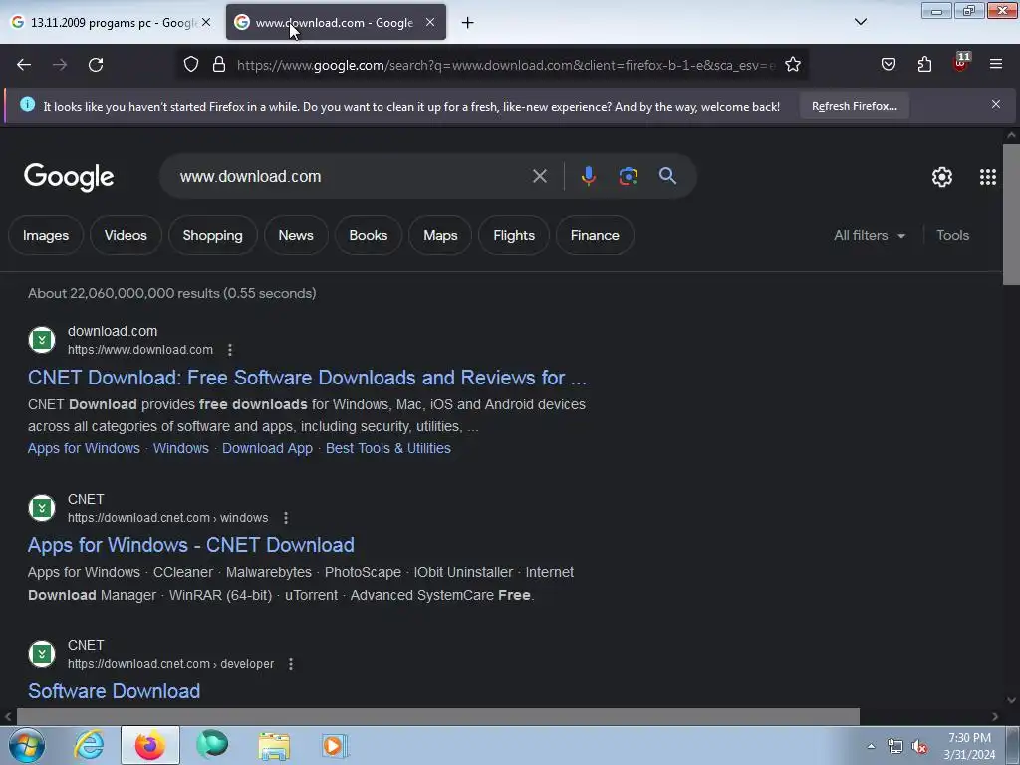Open three-dot menu beside download.cnet.com developer
The height and width of the screenshot is (765, 1020).
tap(291, 664)
